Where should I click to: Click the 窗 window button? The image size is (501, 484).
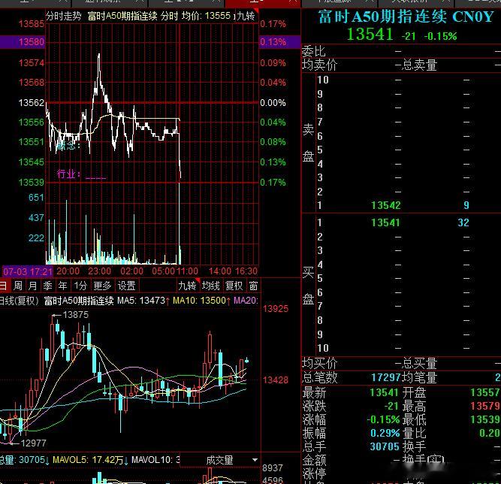253,286
